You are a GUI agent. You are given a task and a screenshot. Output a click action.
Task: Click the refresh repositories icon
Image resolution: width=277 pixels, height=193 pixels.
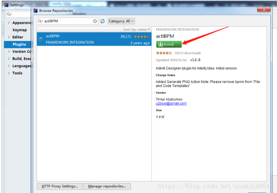pyautogui.click(x=102, y=21)
